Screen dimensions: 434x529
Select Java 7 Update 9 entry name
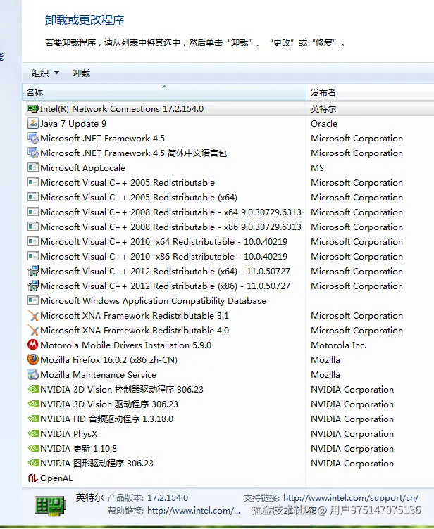click(x=73, y=124)
